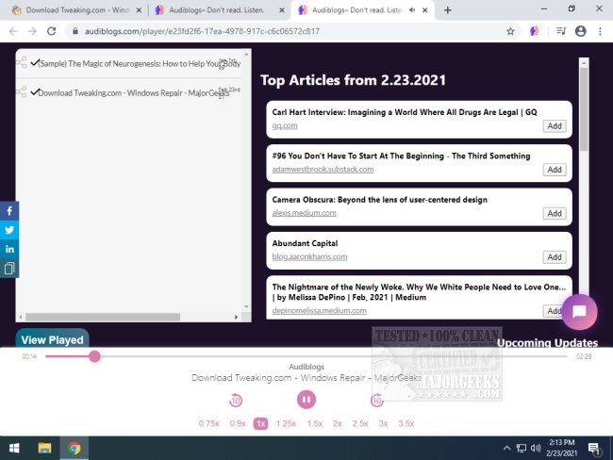Screen dimensions: 613x460
Task: Set playback speed to 0.75x
Action: pos(208,423)
